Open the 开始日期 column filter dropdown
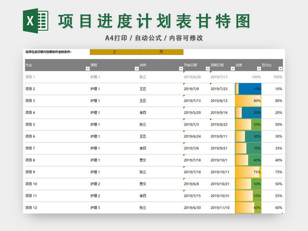The width and height of the screenshot is (308, 231). (x=207, y=68)
